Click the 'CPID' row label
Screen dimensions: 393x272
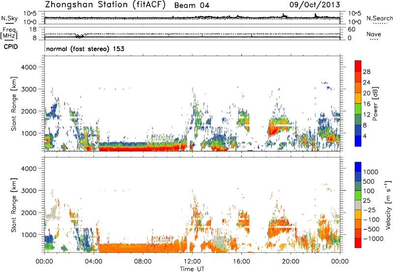(x=11, y=47)
